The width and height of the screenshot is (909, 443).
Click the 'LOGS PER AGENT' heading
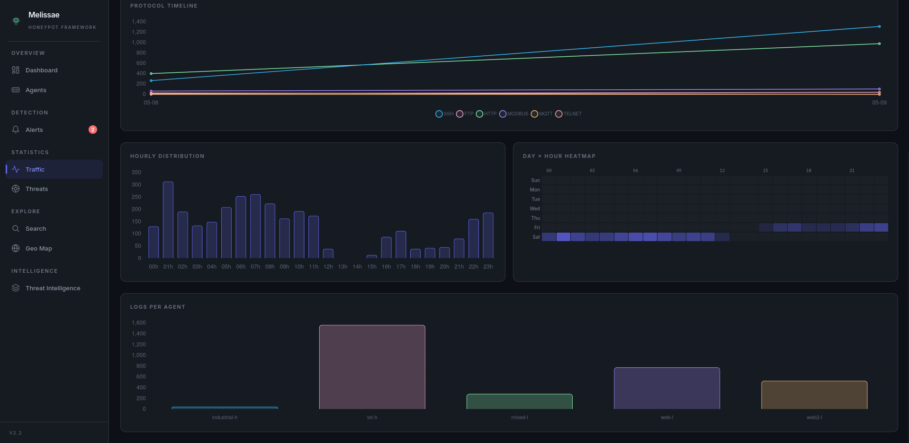158,307
